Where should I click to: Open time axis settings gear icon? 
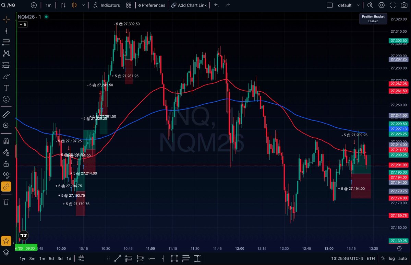pos(399,249)
